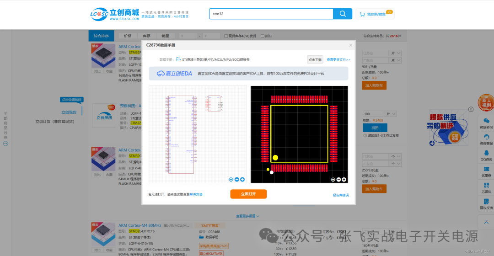The width and height of the screenshot is (494, 256).
Task: Select 立创订货(非自营现货) in left filter
Action: (55, 122)
